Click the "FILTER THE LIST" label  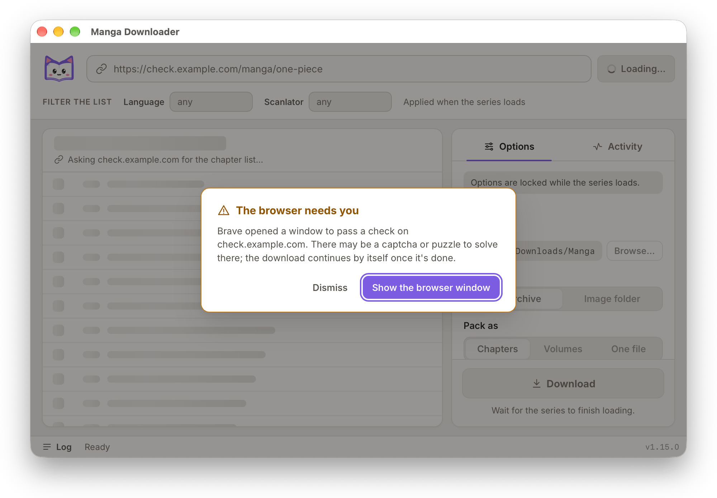point(77,102)
